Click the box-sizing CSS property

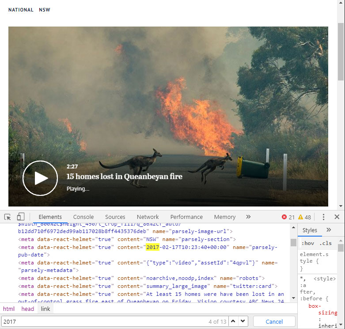pyautogui.click(x=323, y=310)
